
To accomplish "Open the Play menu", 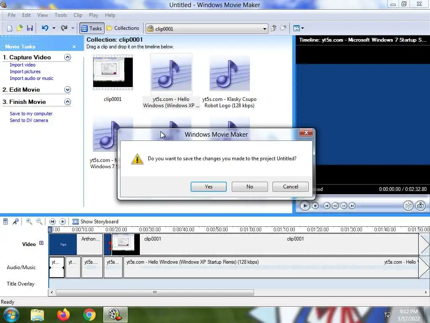I will point(94,15).
